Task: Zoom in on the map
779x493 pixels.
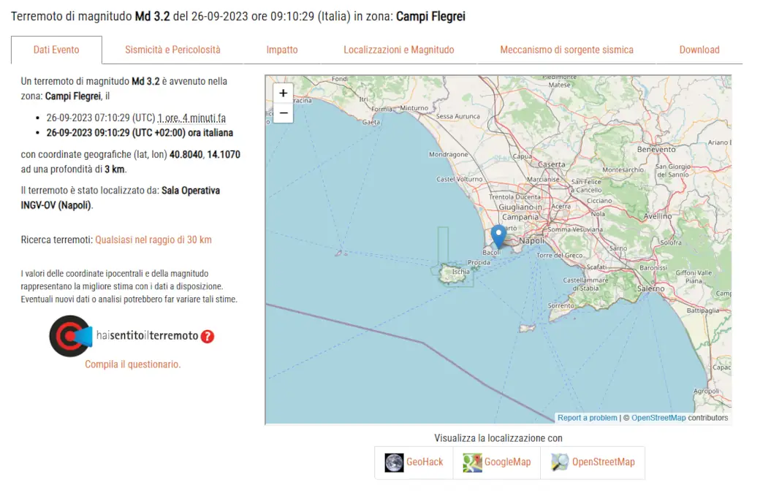Action: point(283,93)
